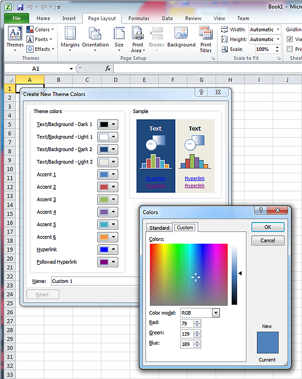This screenshot has width=302, height=379.
Task: Customize Quick Access Toolbar arrow
Action: point(58,8)
